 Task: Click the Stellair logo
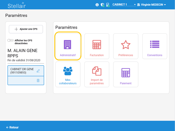(x=17, y=5)
